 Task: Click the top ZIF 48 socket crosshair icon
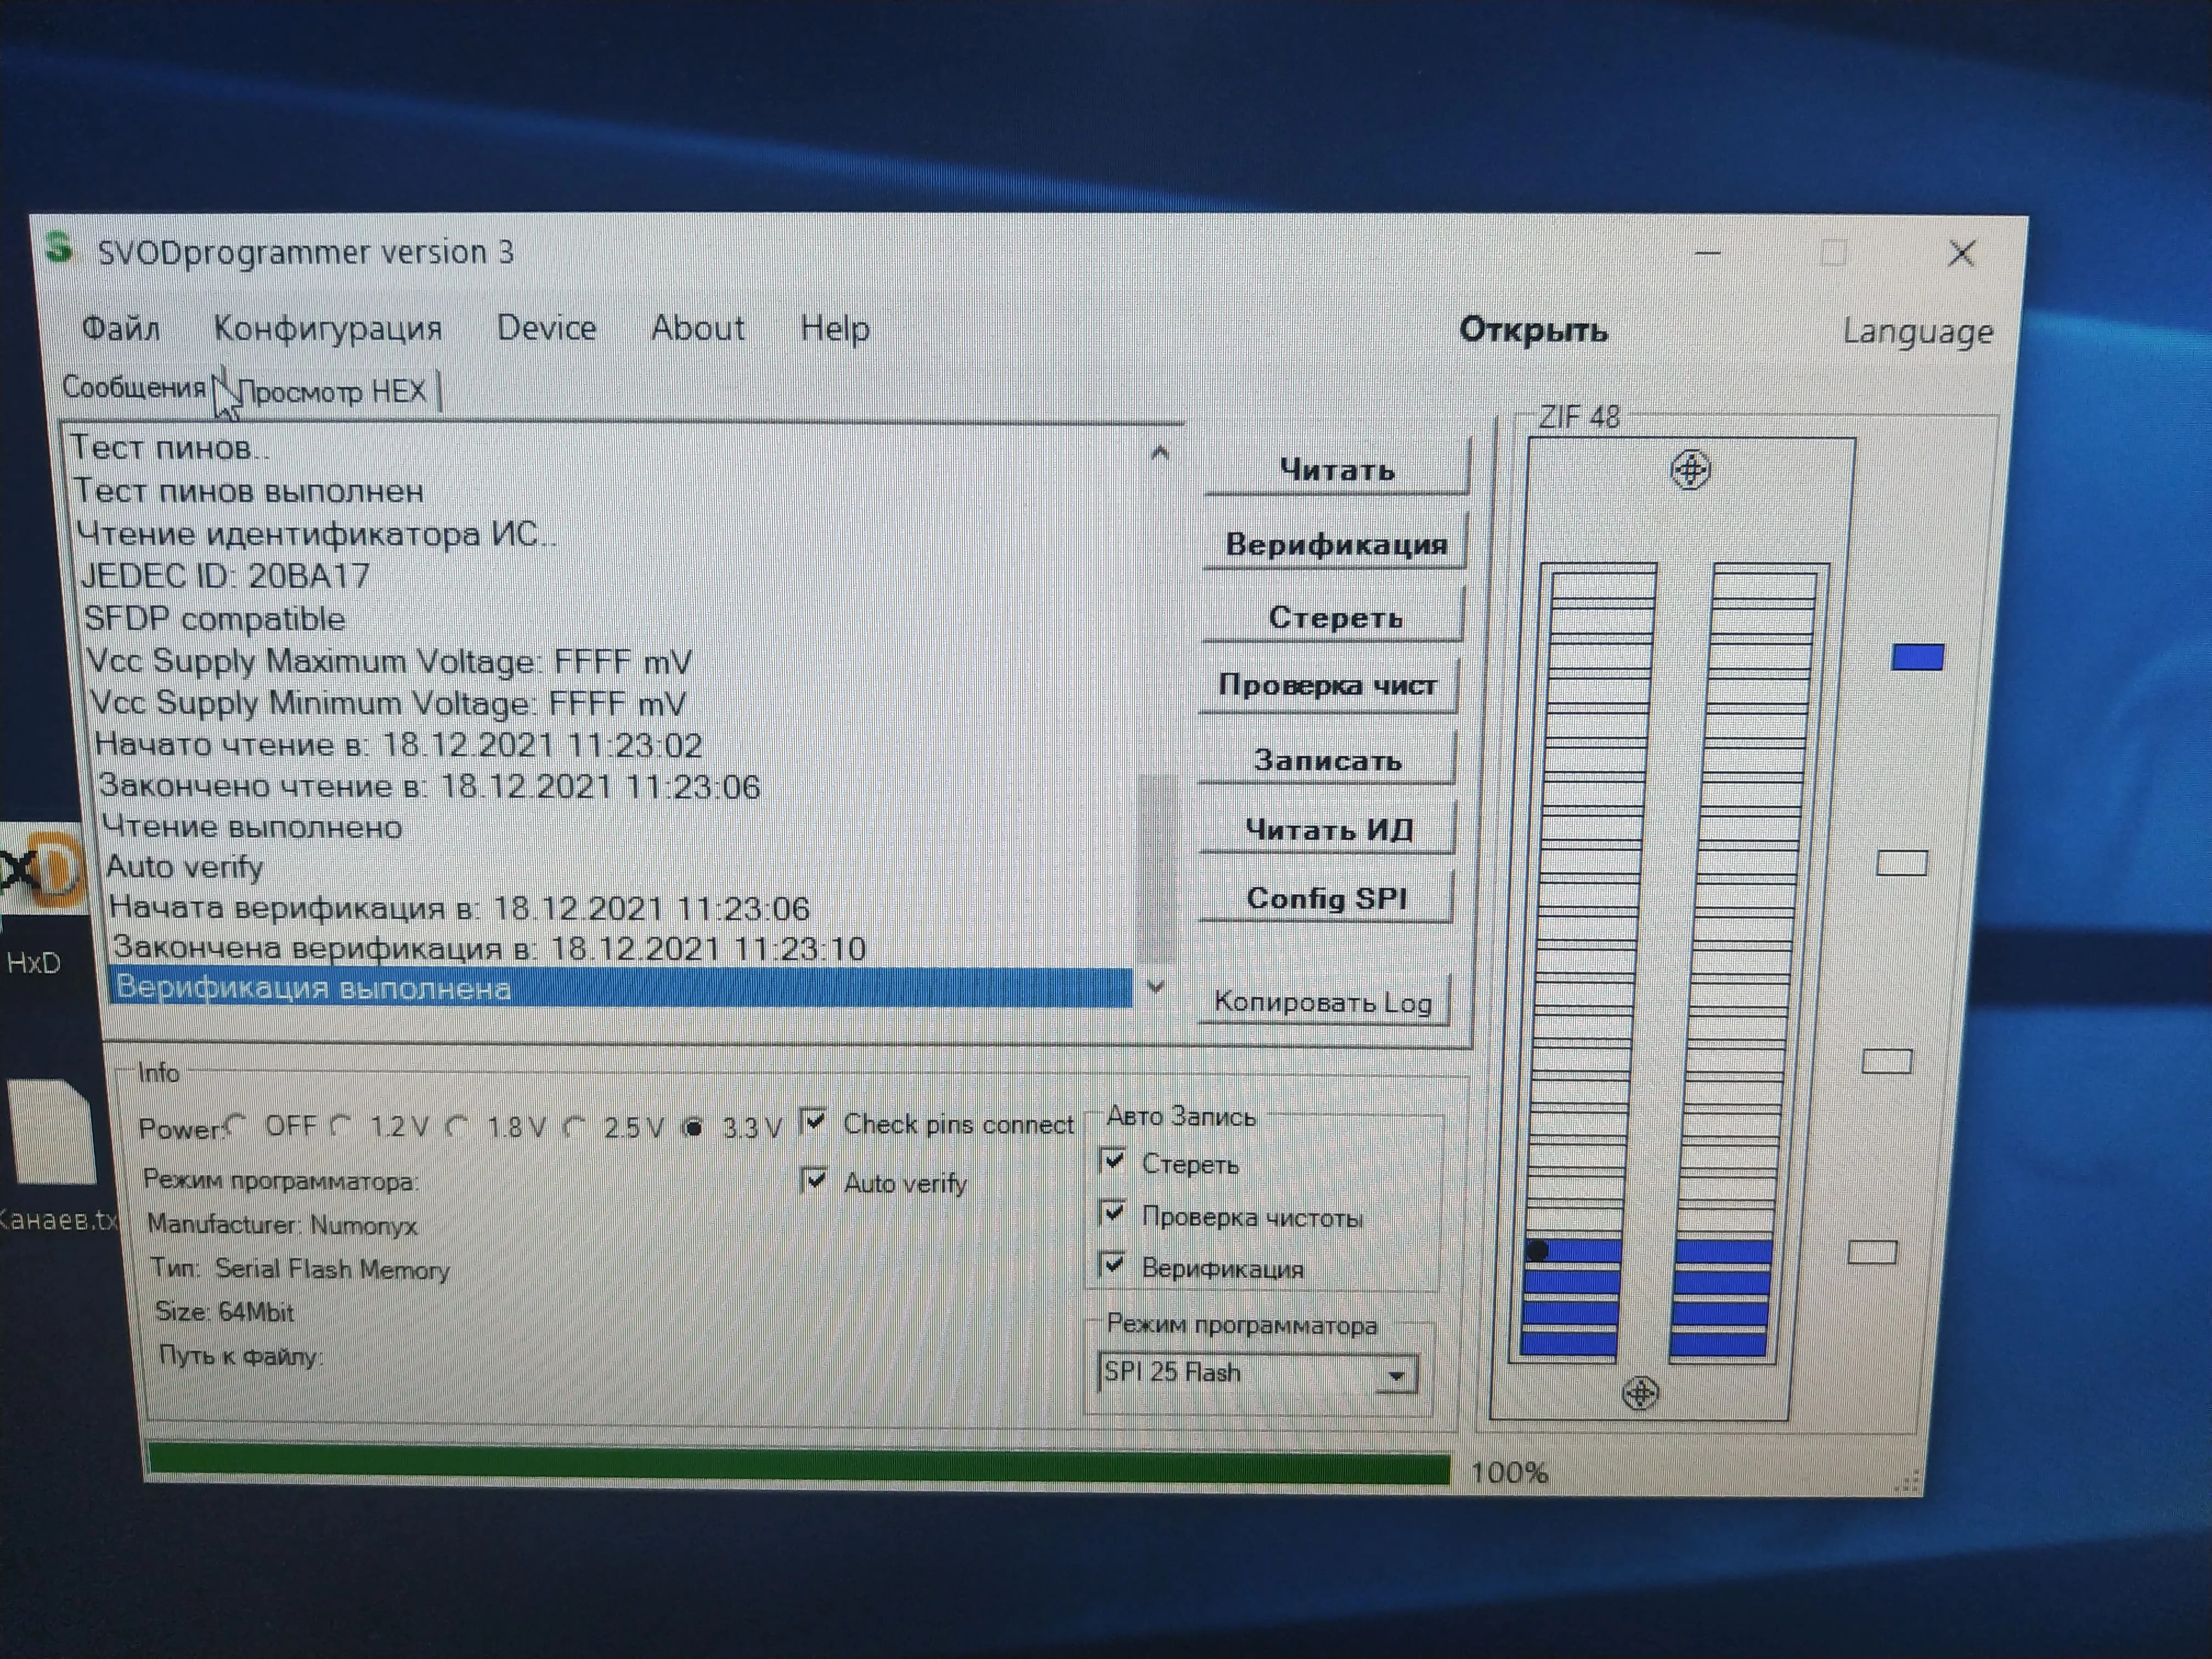(x=1690, y=470)
